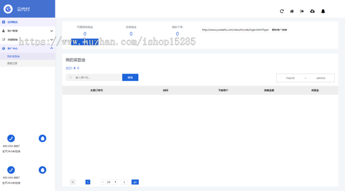Select 我的奖励金 submenu item

pyautogui.click(x=28, y=56)
